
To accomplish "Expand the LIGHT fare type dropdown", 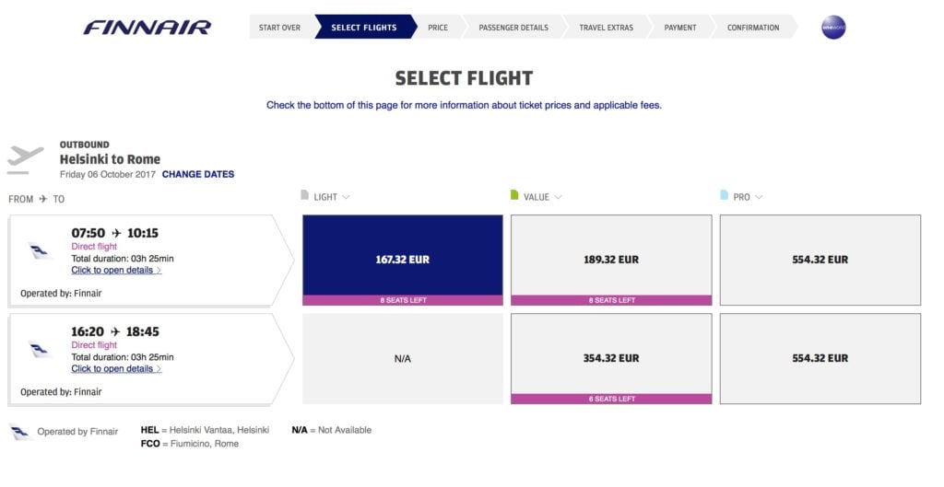I will point(332,197).
